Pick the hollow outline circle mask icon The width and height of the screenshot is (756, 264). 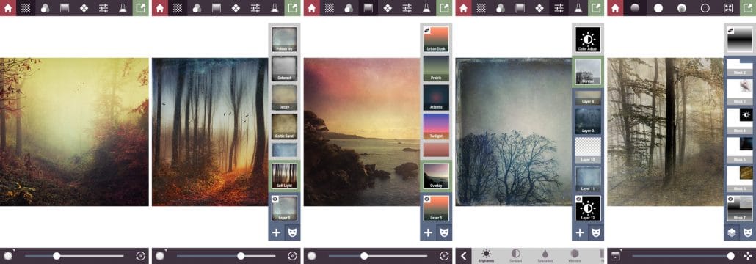click(x=705, y=8)
